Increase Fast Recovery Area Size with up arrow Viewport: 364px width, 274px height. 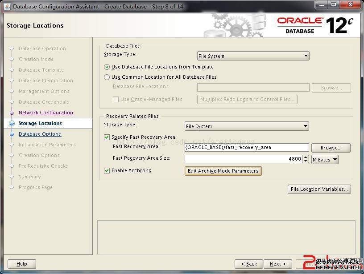click(x=306, y=157)
